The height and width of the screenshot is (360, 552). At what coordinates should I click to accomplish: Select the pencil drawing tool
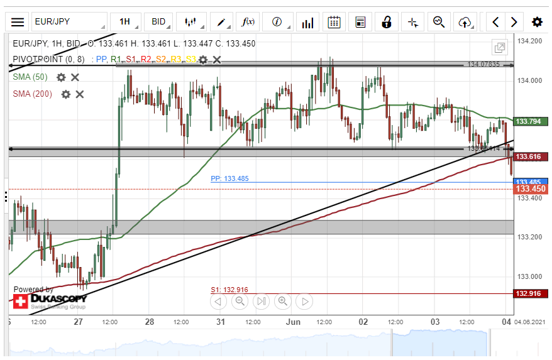(221, 22)
